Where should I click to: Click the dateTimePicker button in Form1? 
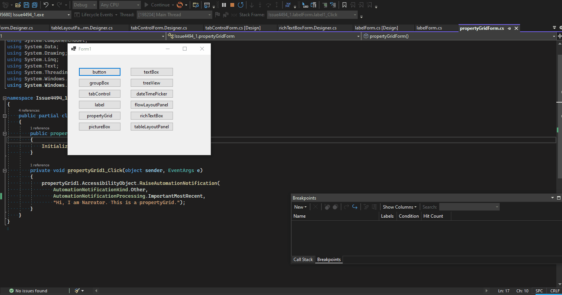[x=151, y=94]
